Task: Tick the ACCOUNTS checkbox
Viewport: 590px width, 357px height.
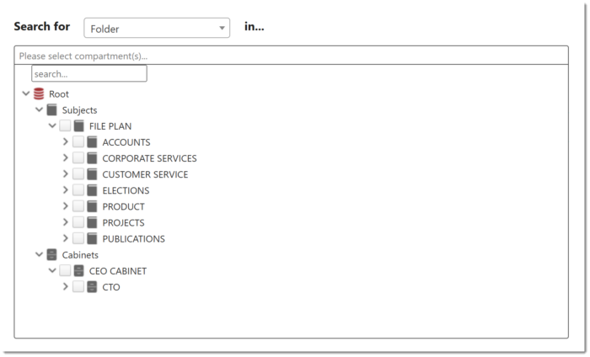Action: coord(78,142)
